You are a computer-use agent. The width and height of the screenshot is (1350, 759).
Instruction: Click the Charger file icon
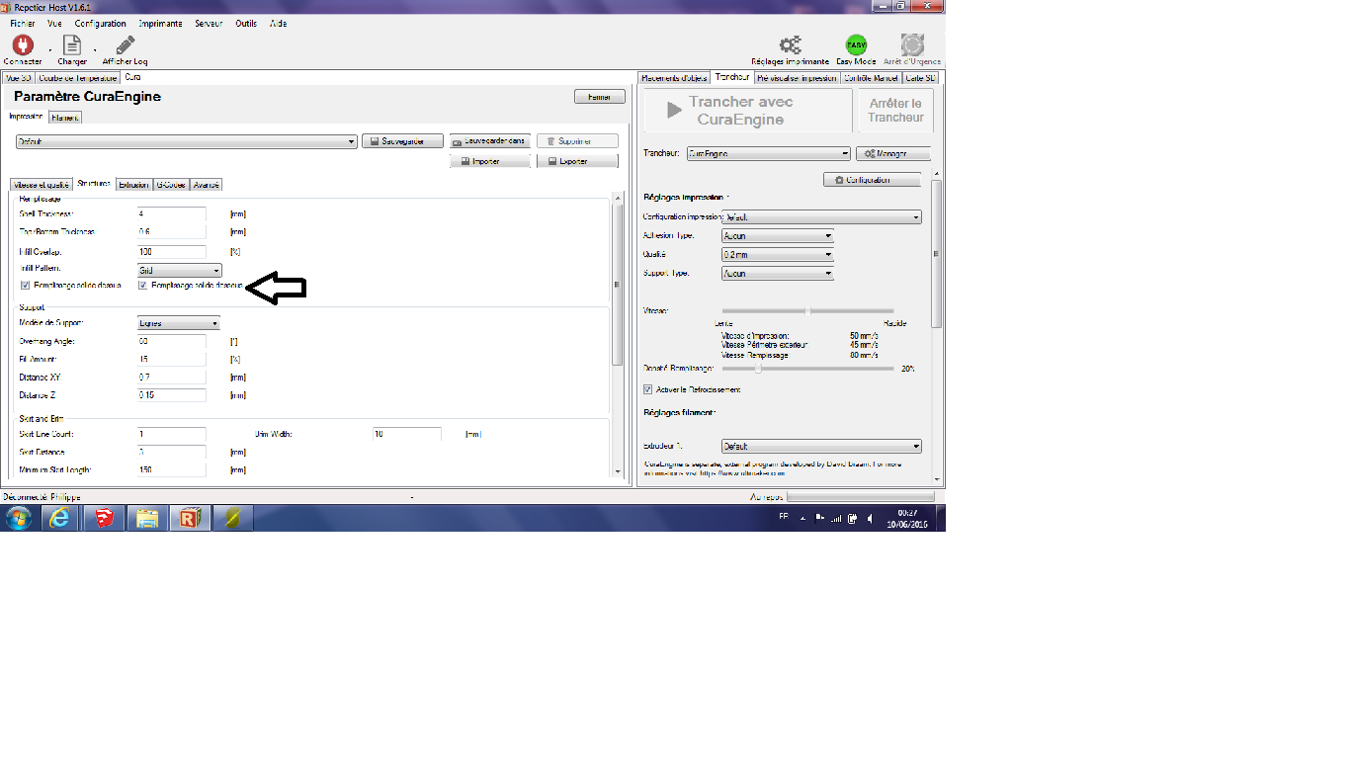pyautogui.click(x=72, y=45)
